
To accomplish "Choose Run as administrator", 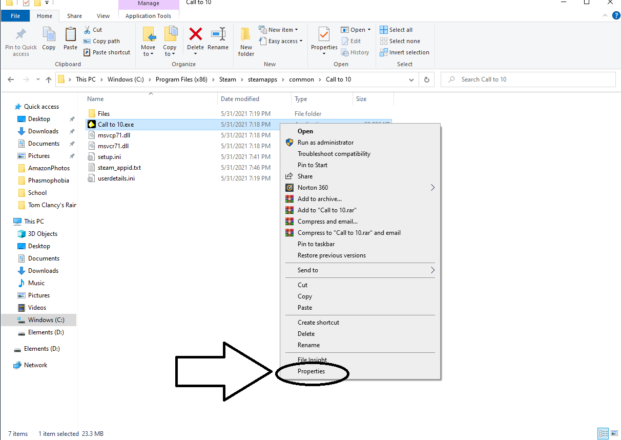I will [x=325, y=143].
